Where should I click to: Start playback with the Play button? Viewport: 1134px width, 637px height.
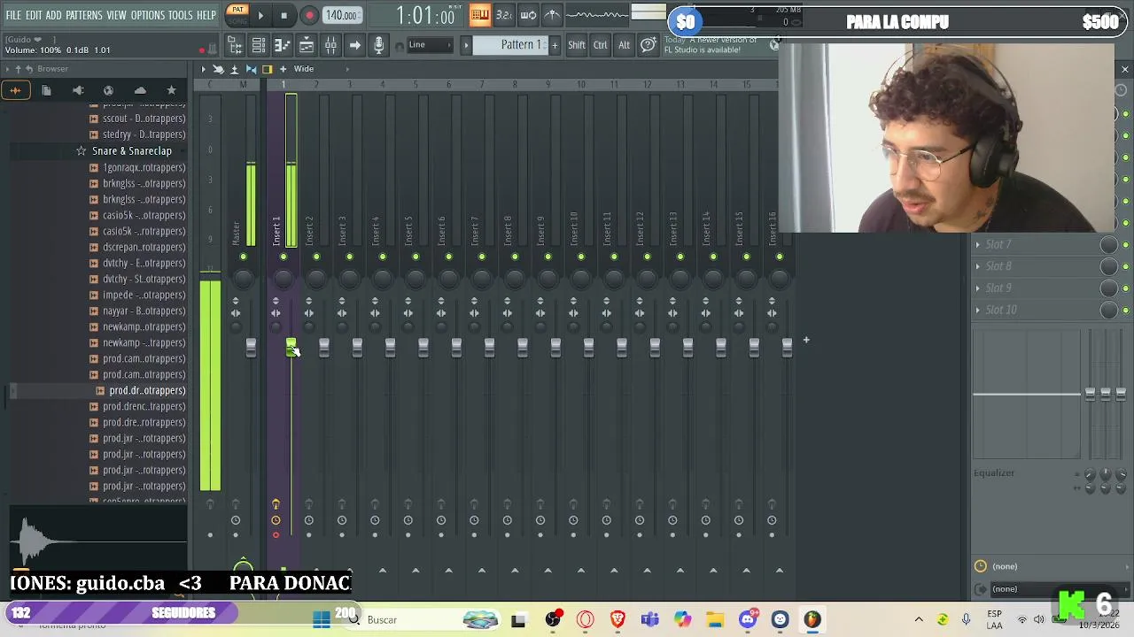(x=260, y=15)
